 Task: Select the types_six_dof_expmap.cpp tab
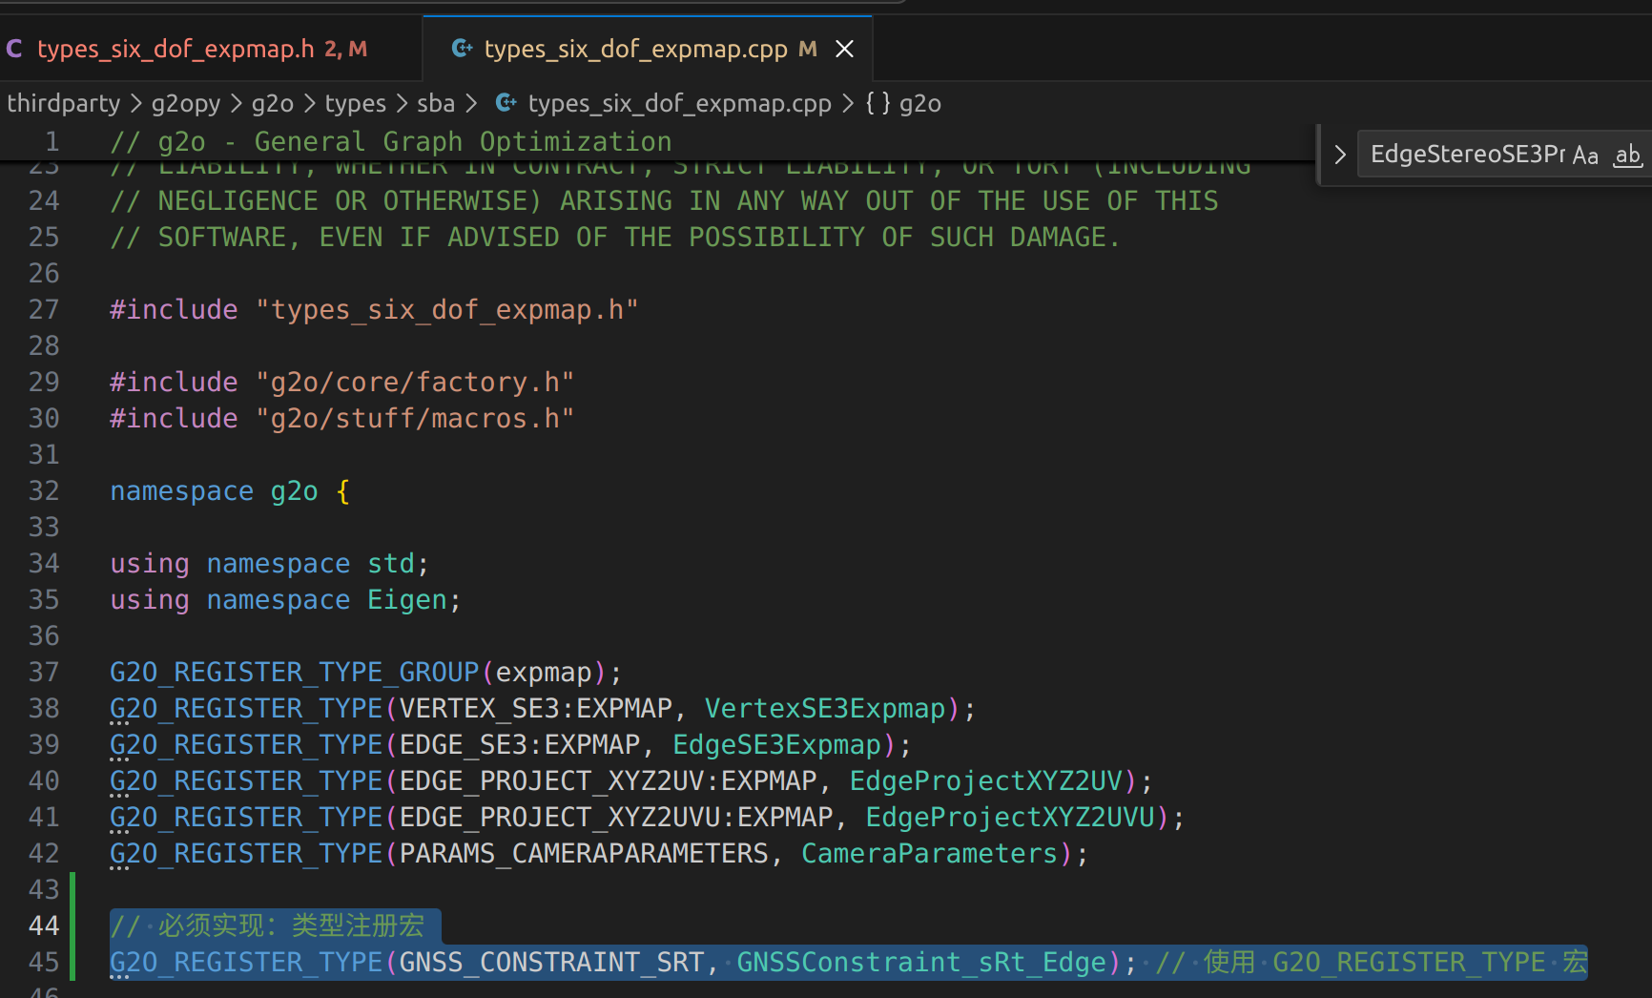tap(635, 49)
